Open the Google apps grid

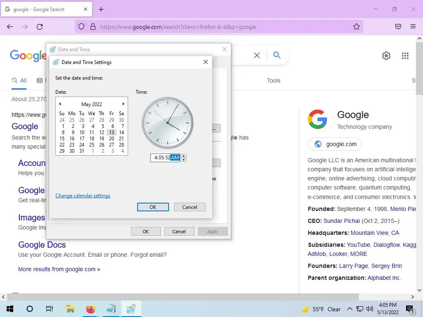[x=405, y=56]
